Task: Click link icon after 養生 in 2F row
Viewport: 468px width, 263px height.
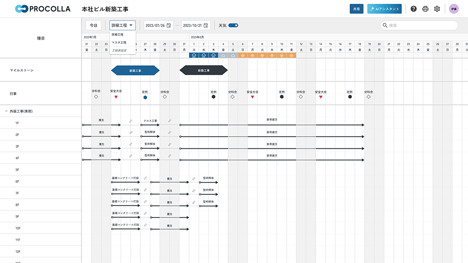Action: coord(131,132)
